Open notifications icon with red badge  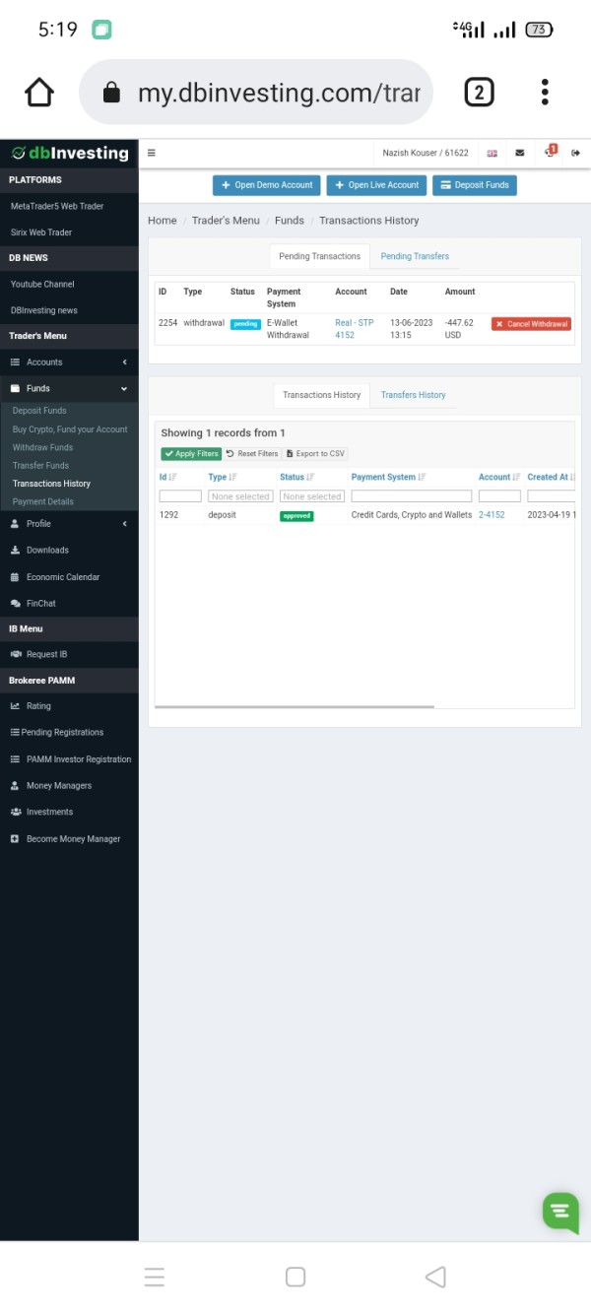(x=551, y=152)
